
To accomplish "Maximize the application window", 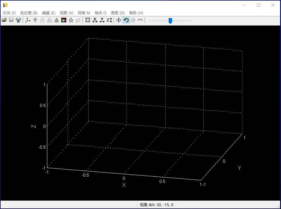I will coord(259,5).
